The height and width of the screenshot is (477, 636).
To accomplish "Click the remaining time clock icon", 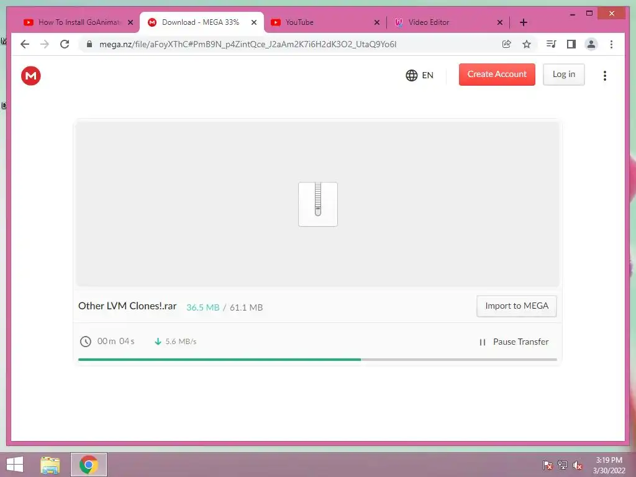I will tap(85, 342).
